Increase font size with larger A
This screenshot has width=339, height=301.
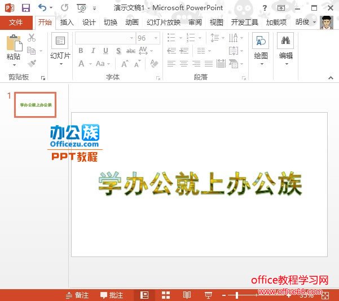(125, 64)
